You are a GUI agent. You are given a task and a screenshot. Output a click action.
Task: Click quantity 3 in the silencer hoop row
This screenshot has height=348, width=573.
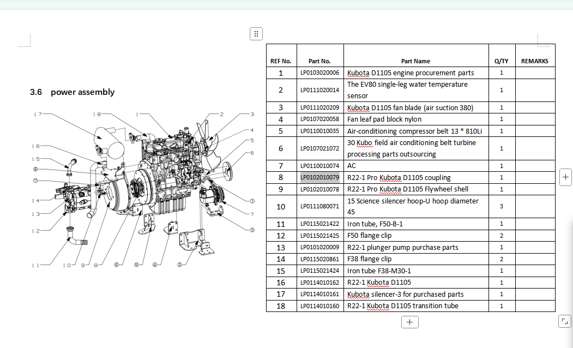(x=502, y=206)
